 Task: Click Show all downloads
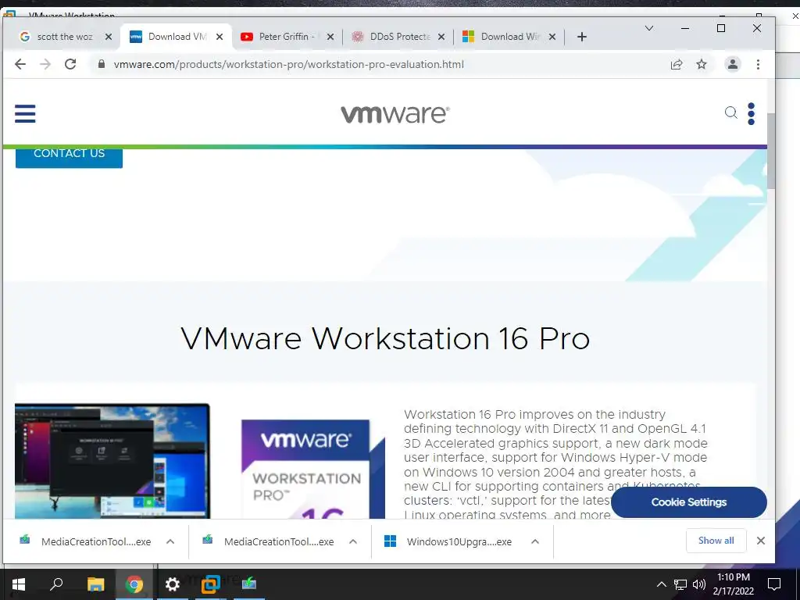coord(716,541)
